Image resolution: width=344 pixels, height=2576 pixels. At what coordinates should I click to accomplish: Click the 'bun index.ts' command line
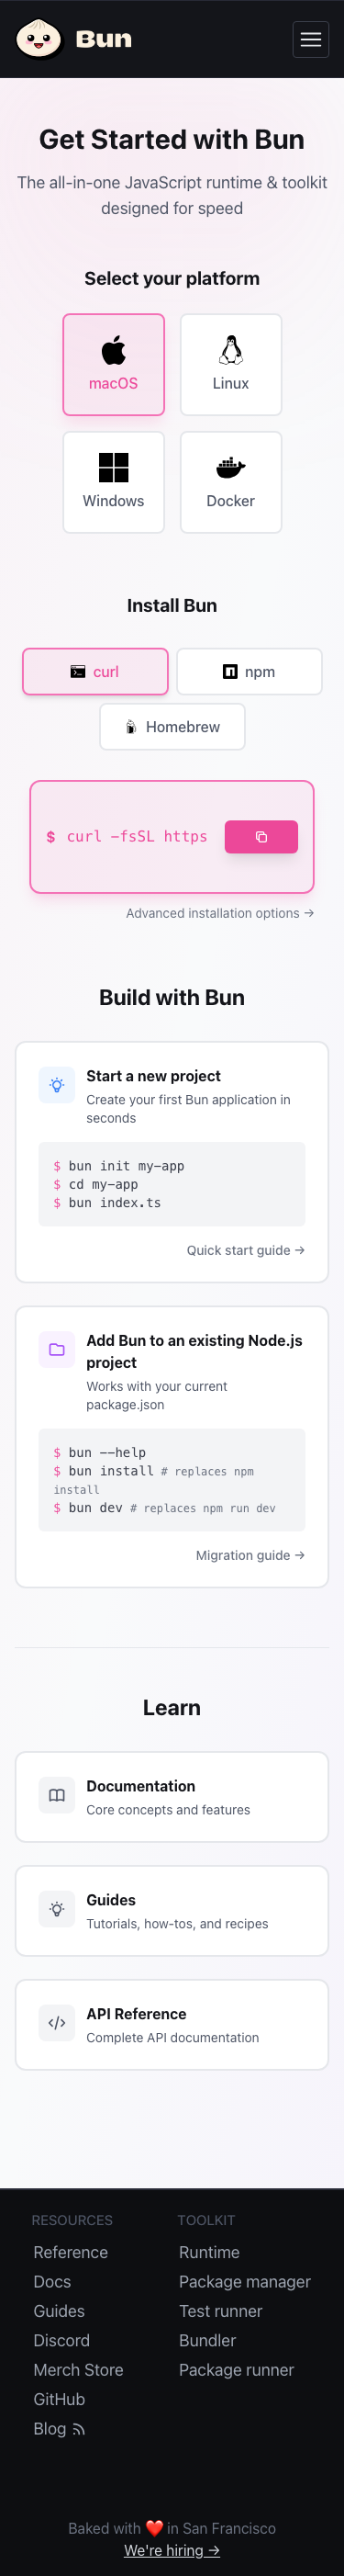pyautogui.click(x=106, y=1203)
